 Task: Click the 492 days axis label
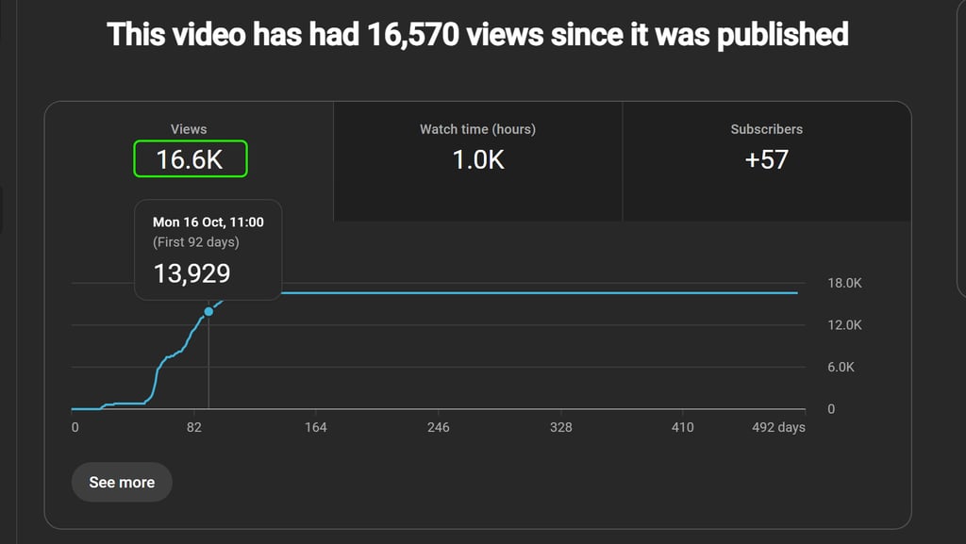(x=778, y=427)
